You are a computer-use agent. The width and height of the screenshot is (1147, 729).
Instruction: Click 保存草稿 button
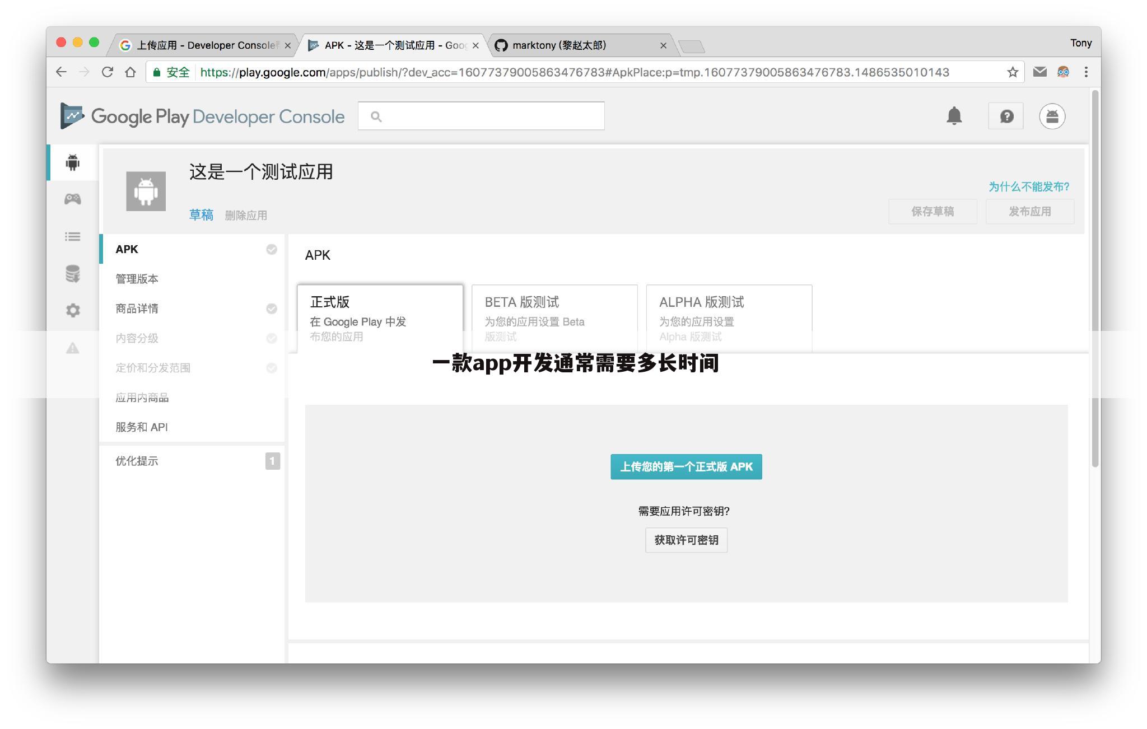tap(932, 212)
